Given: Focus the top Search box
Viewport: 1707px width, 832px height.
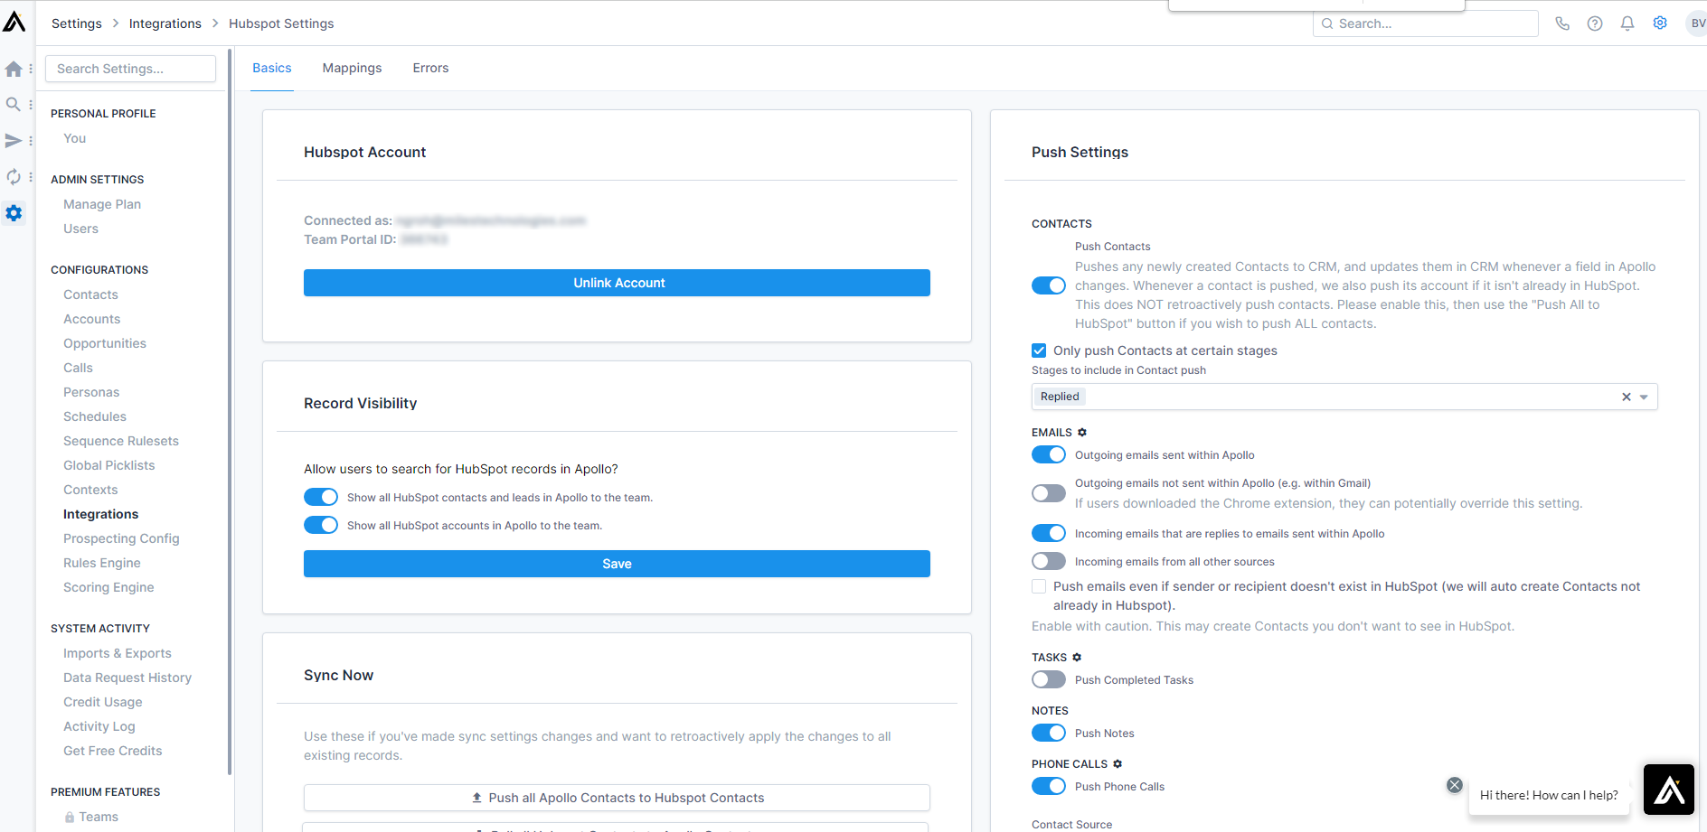Looking at the screenshot, I should coord(1425,23).
